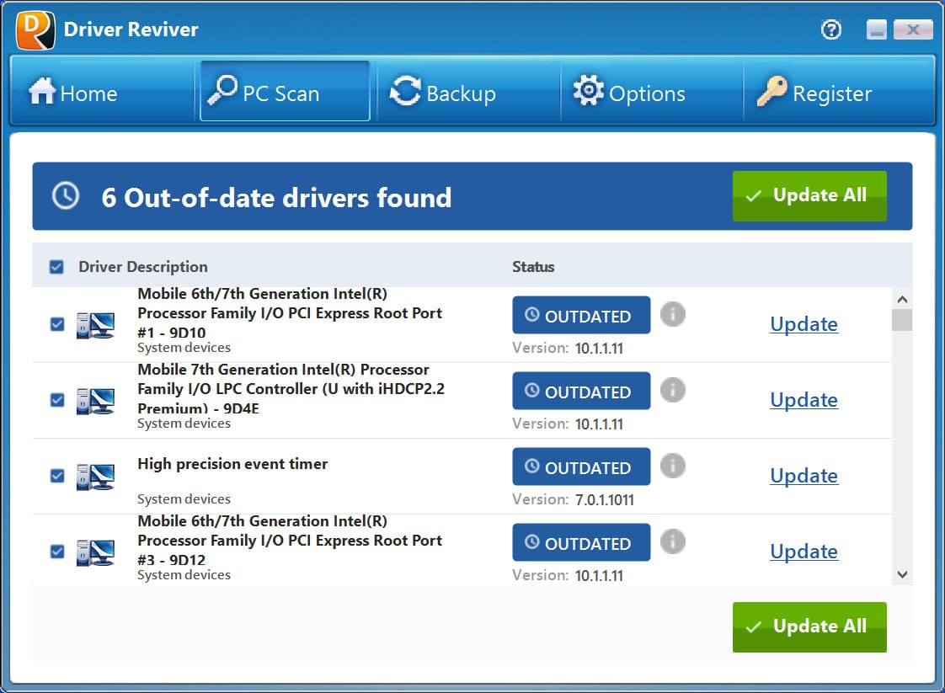Viewport: 945px width, 693px height.
Task: Click the driver list scrollbar thumb
Action: pyautogui.click(x=902, y=320)
